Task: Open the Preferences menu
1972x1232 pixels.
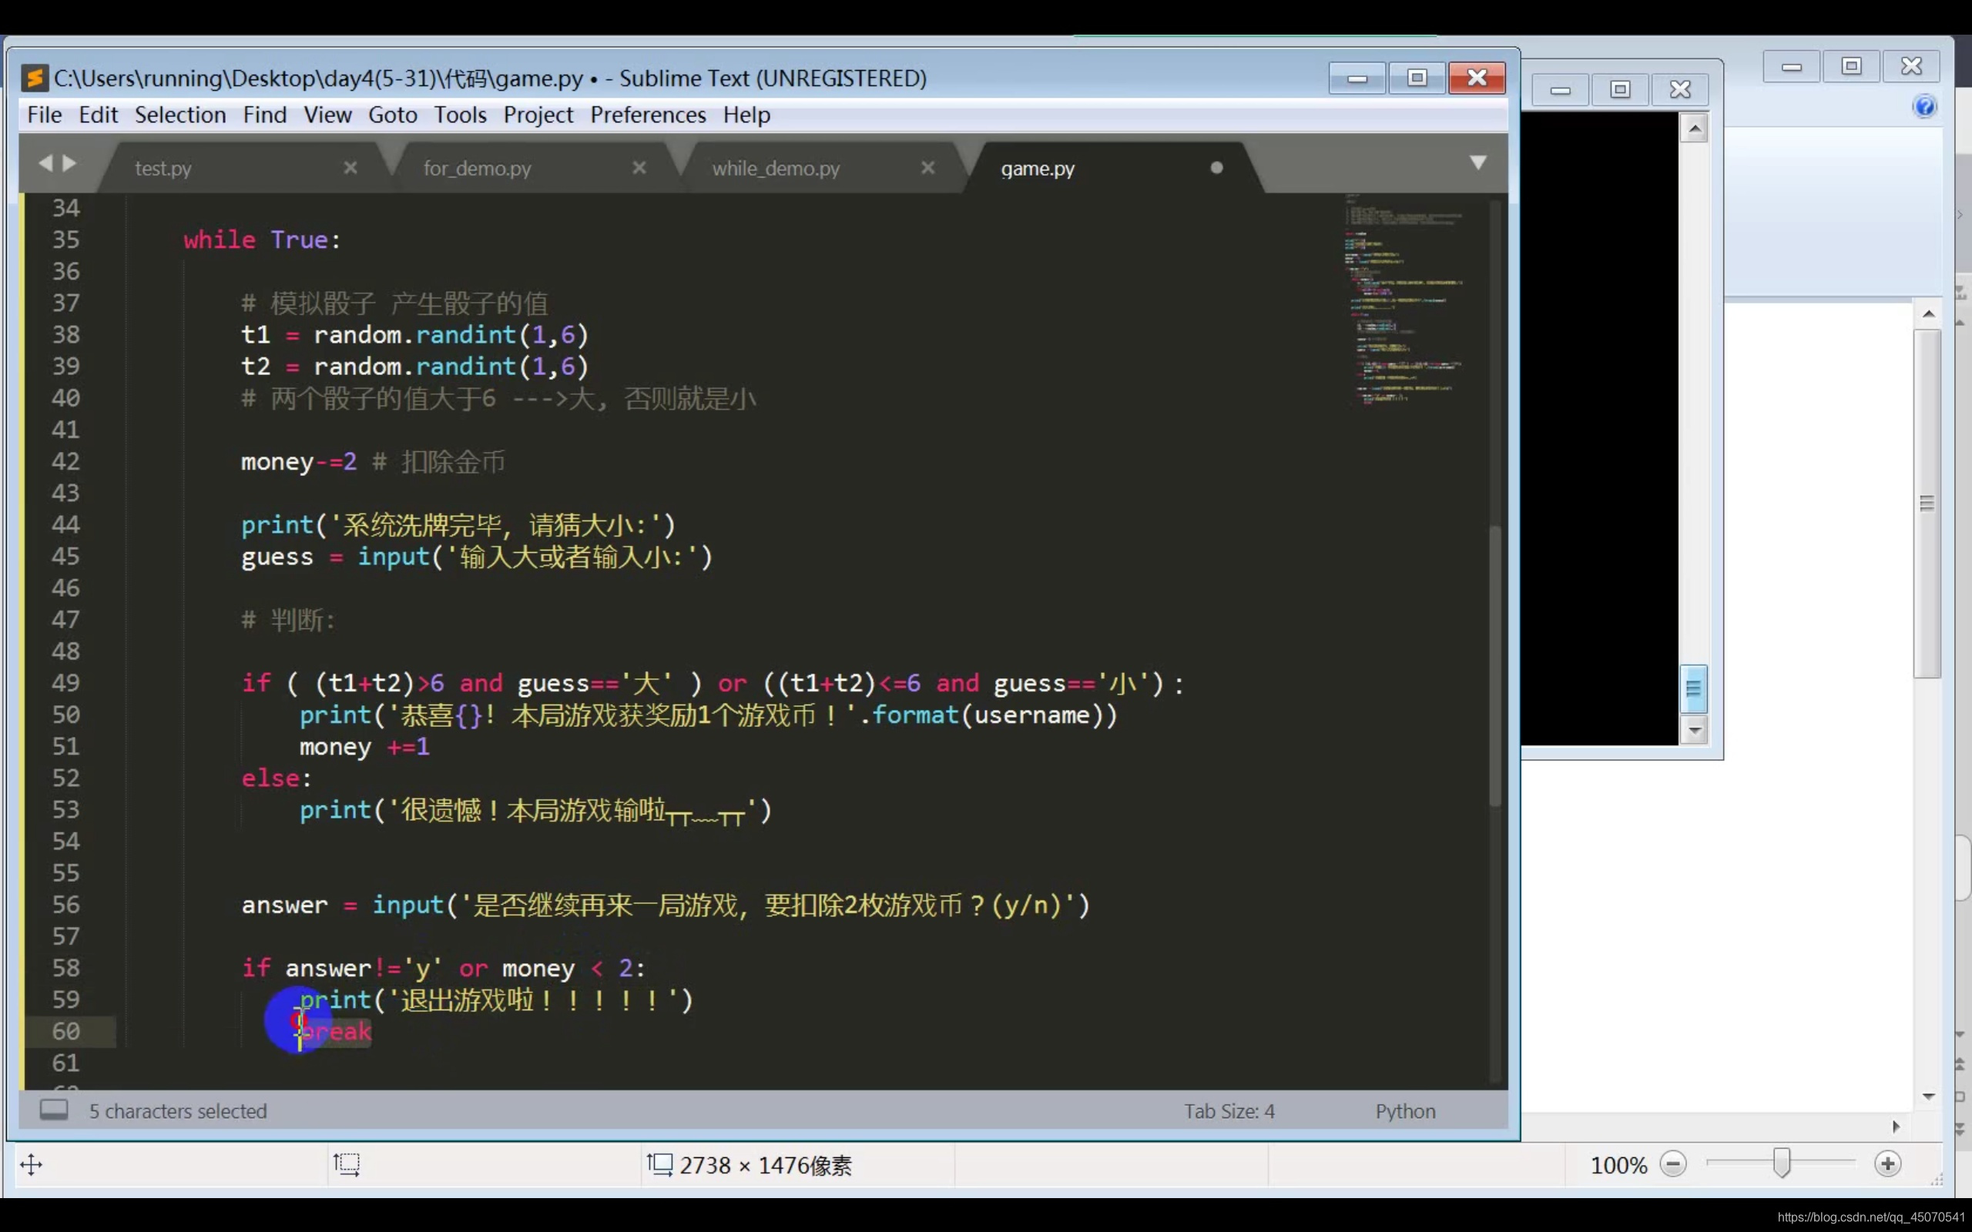Action: tap(648, 115)
